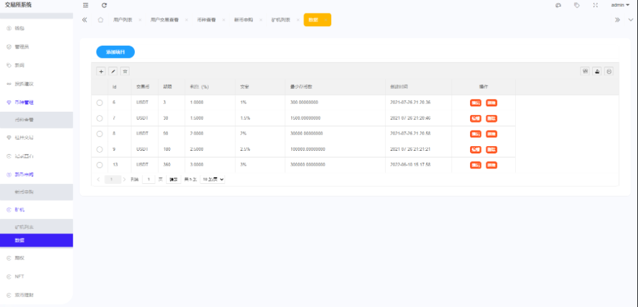Switch to the 新币申购 tab
This screenshot has height=307, width=638.
point(243,20)
